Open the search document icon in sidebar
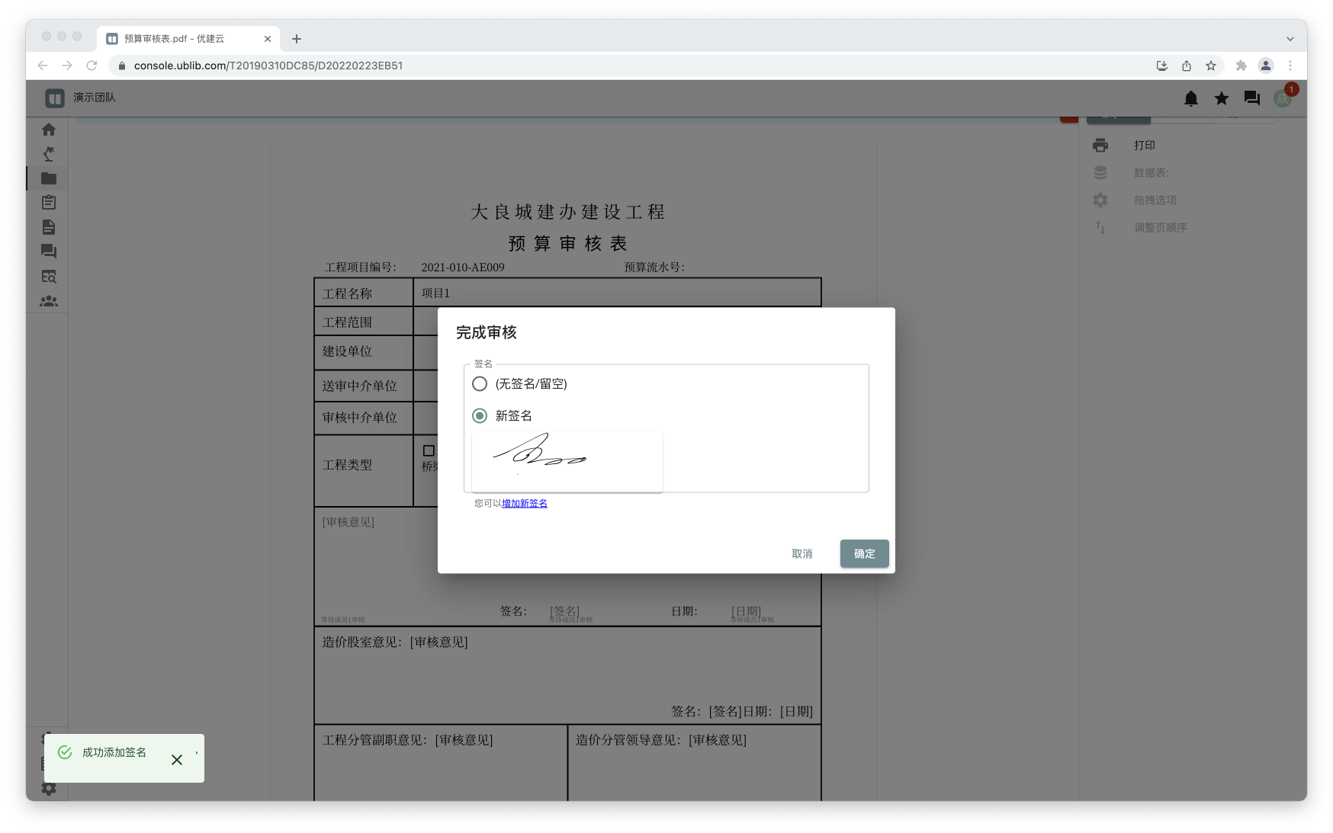The width and height of the screenshot is (1333, 833). (x=49, y=277)
